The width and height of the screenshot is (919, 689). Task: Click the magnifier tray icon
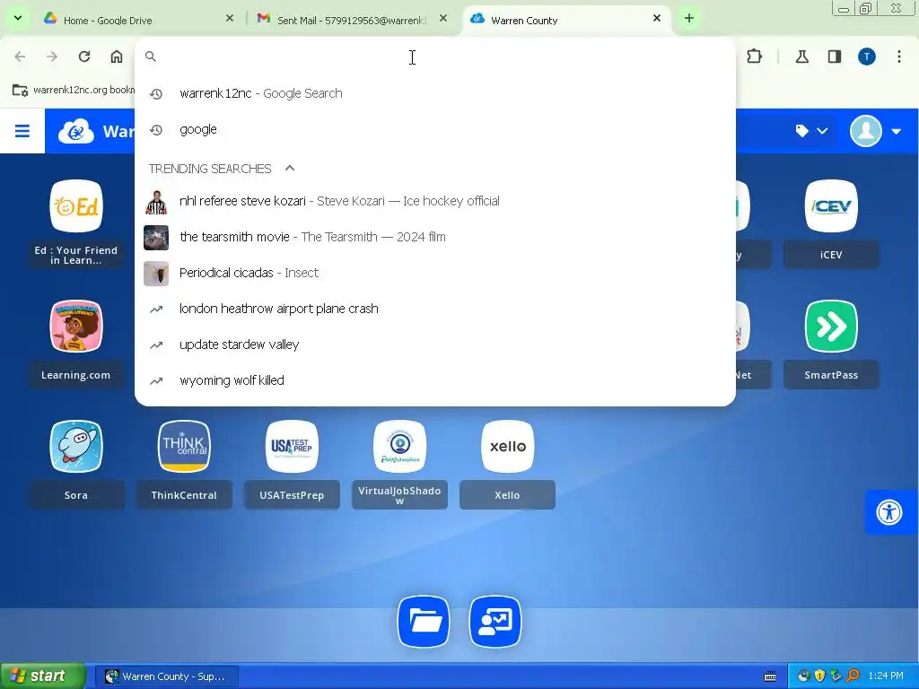pos(853,676)
